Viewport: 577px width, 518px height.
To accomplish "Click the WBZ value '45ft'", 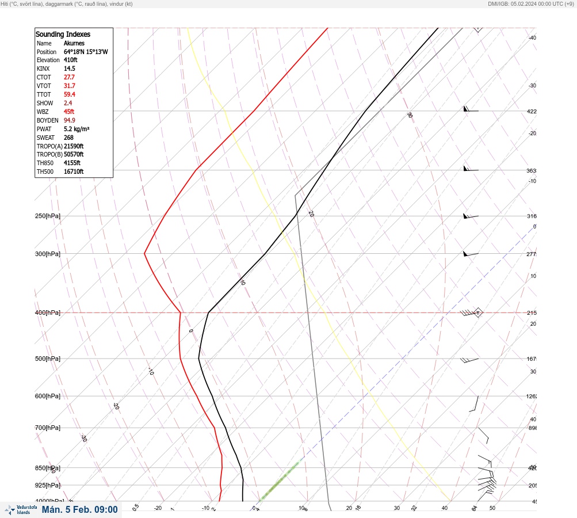I will pyautogui.click(x=69, y=112).
